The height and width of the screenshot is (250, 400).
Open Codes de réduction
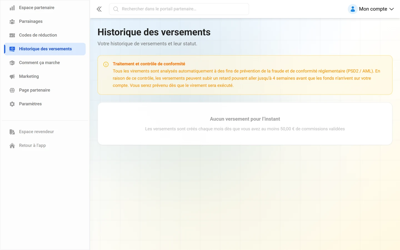click(x=45, y=35)
